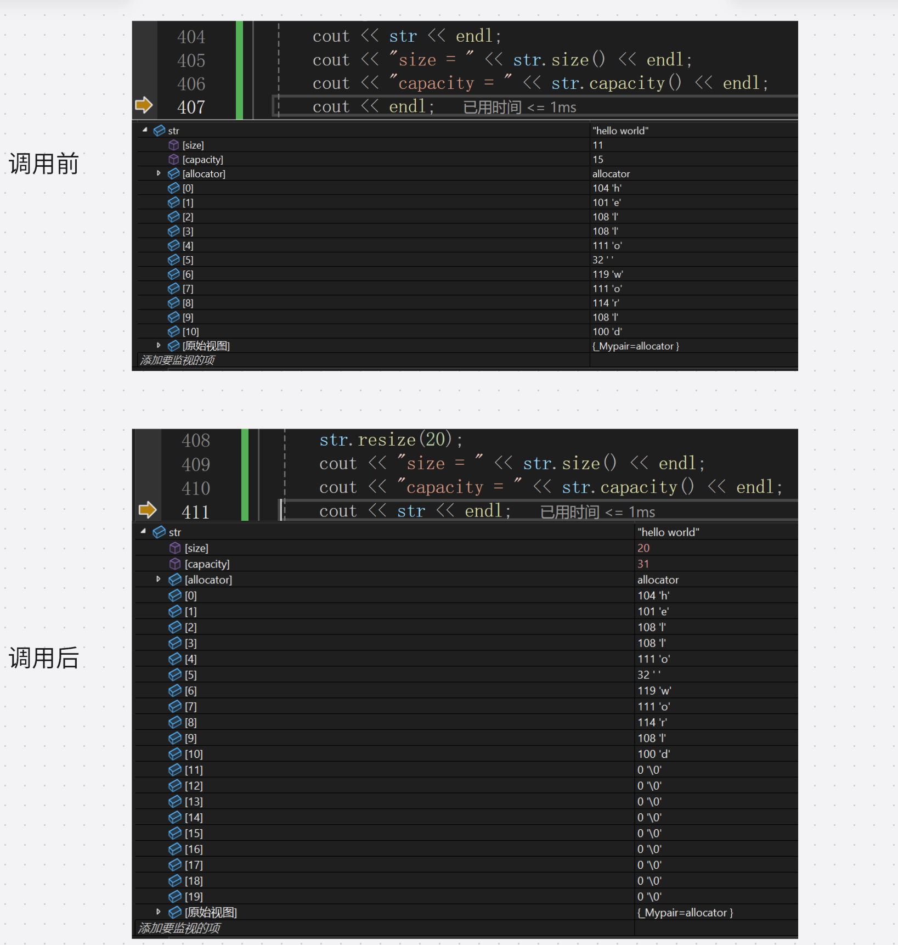Click the str.resize(20); code line
898x945 pixels.
tap(391, 440)
